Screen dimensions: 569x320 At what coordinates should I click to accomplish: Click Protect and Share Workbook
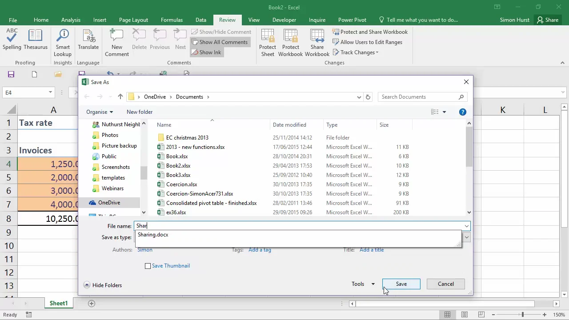(x=370, y=32)
